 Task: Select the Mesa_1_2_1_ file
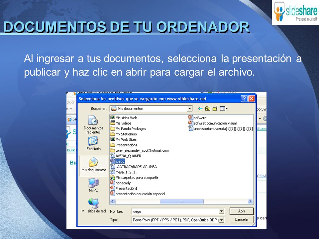[124, 172]
